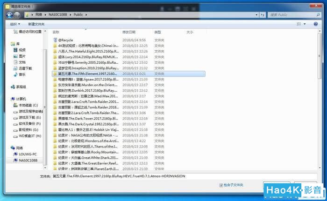Open the address bar history dropdown
Image resolution: width=327 pixels, height=201 pixels.
coord(256,15)
